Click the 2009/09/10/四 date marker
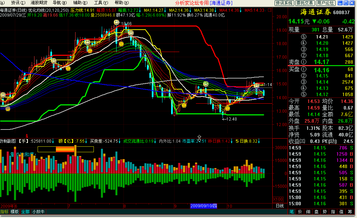The width and height of the screenshot is (357, 218). 204,206
